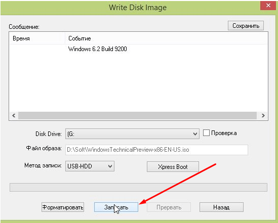Click the Сохранить button
This screenshot has width=278, height=223.
246,26
